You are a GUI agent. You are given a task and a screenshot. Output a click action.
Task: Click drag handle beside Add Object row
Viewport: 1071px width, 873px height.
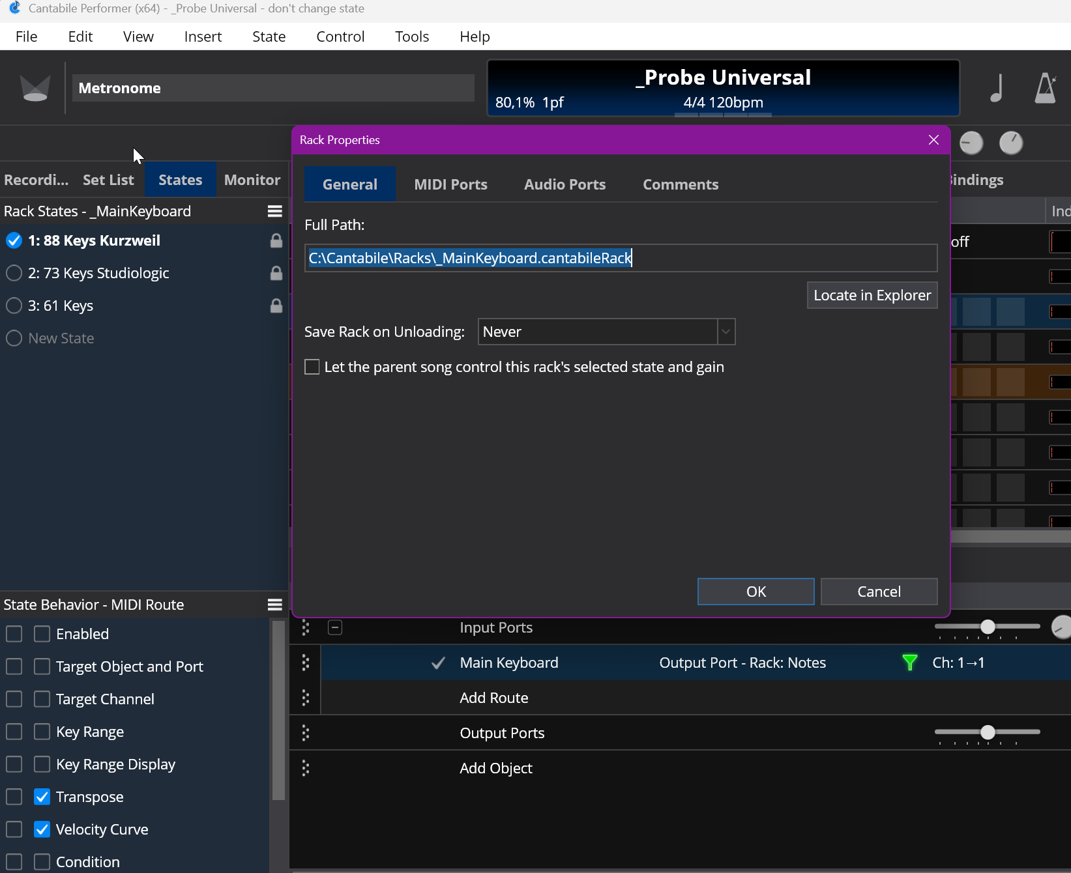[x=306, y=768]
